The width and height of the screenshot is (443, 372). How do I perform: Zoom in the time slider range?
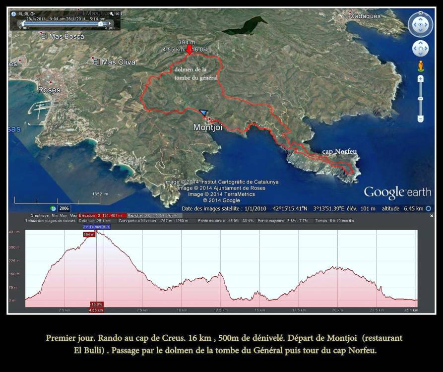(26, 14)
